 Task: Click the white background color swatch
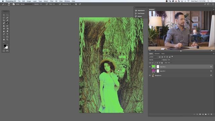[x=7, y=48]
